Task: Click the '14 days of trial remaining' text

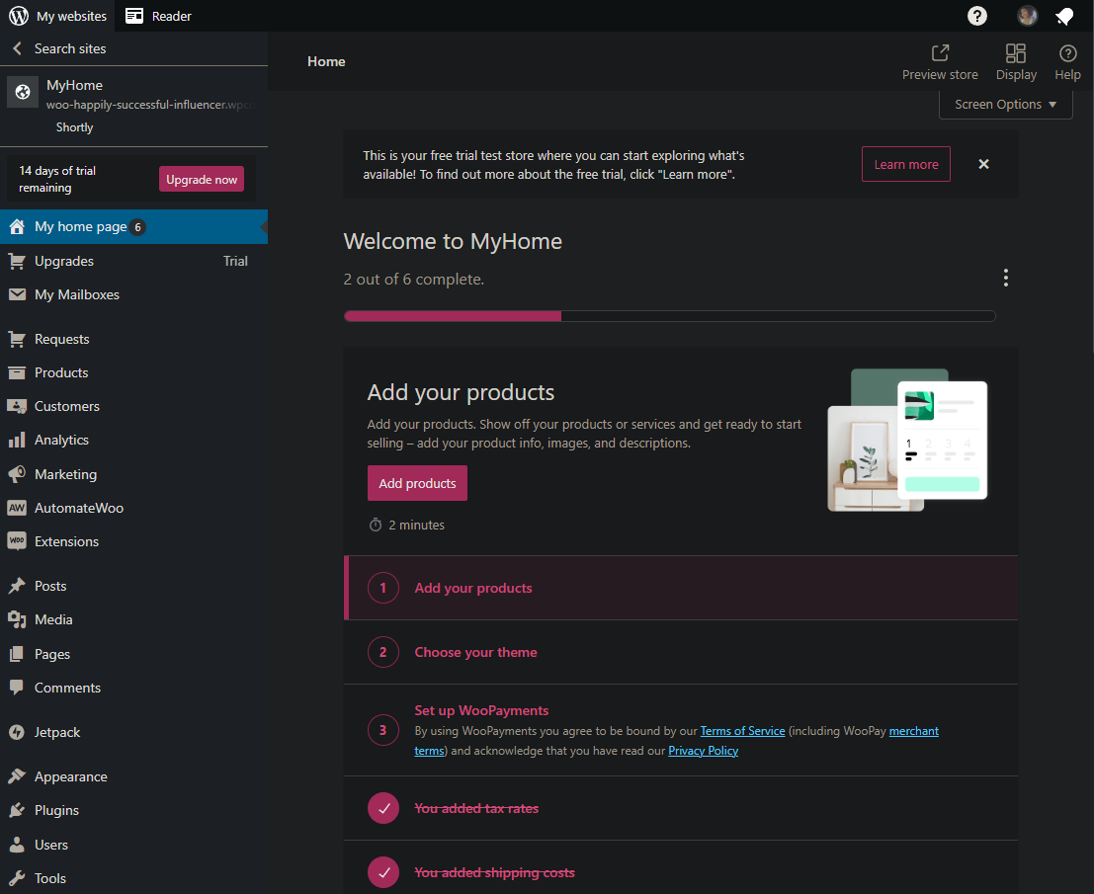Action: tap(57, 179)
